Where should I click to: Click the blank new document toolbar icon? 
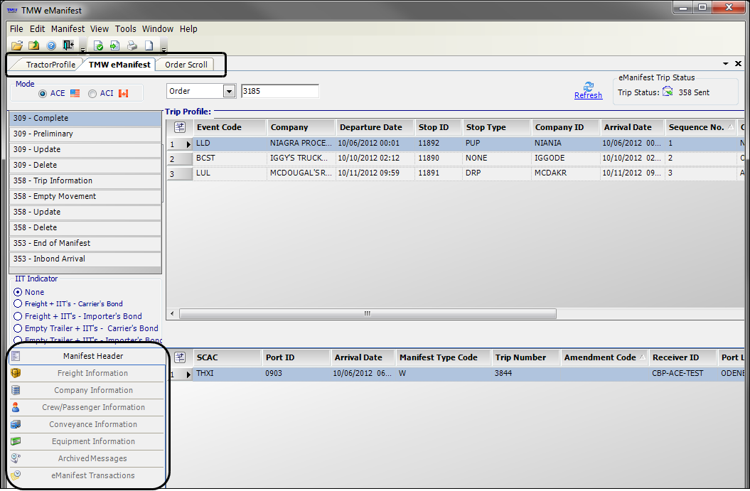coord(149,46)
